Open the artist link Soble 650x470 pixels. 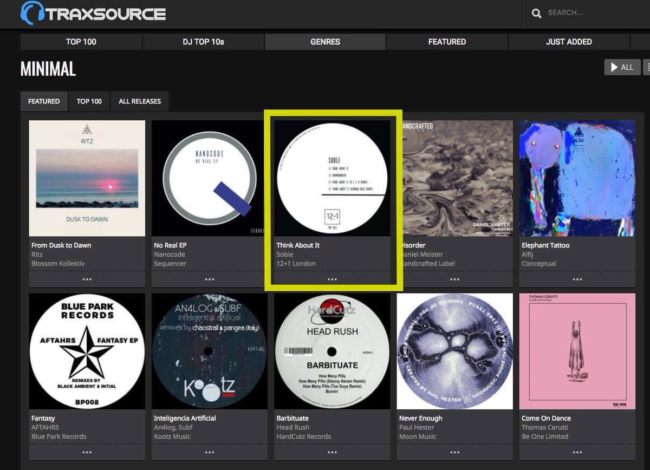click(285, 254)
